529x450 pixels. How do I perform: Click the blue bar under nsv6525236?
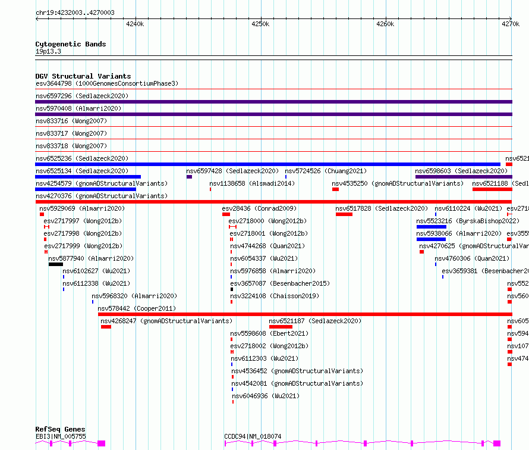point(268,164)
